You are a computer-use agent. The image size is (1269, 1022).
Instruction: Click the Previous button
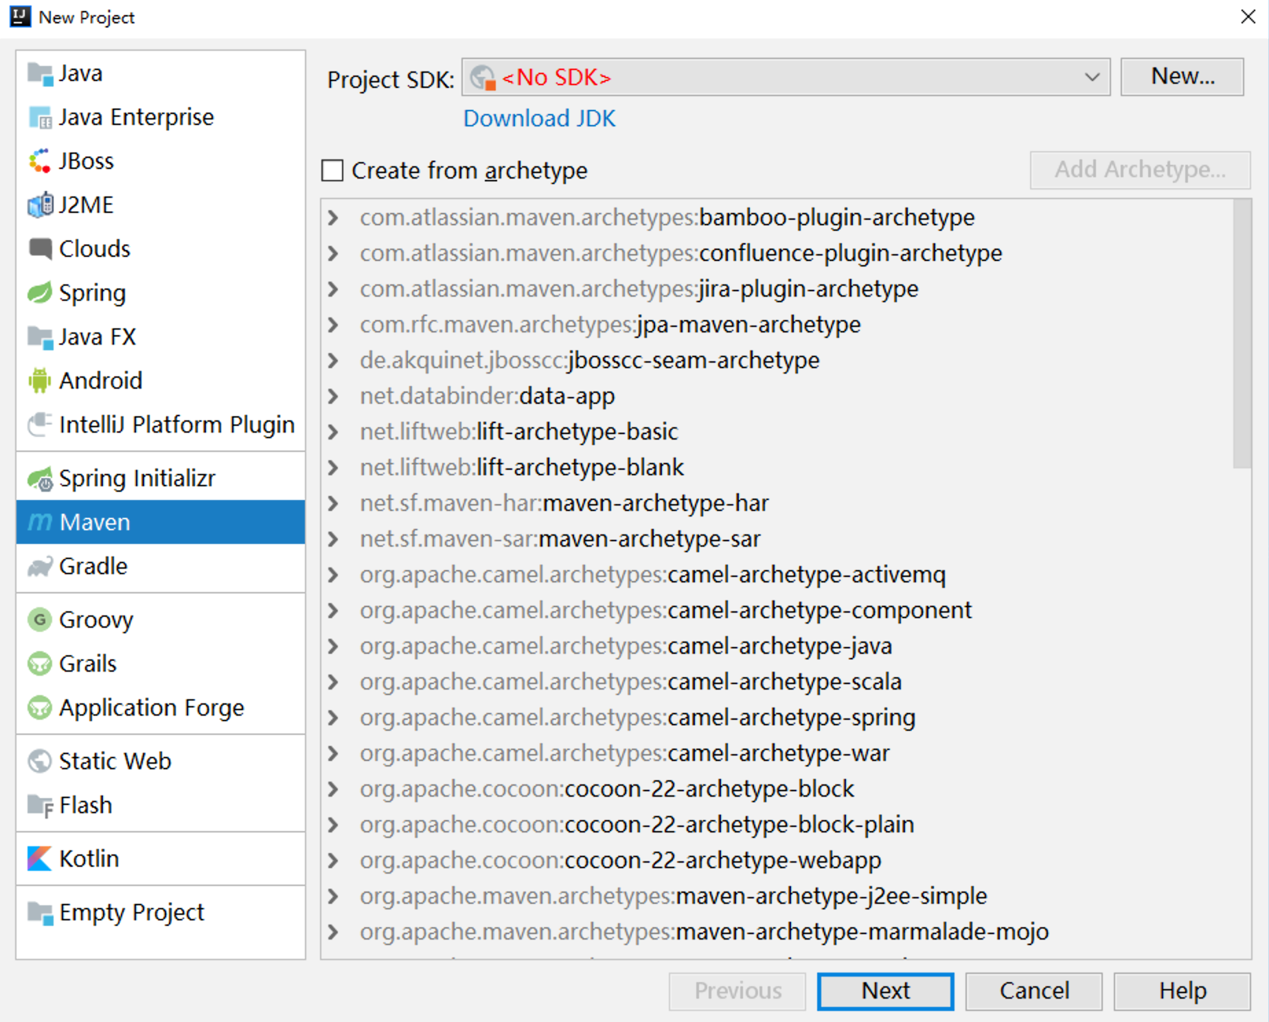coord(737,991)
